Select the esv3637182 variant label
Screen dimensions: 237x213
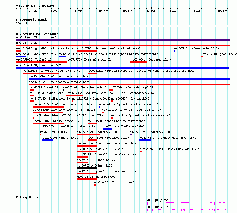click(x=61, y=82)
